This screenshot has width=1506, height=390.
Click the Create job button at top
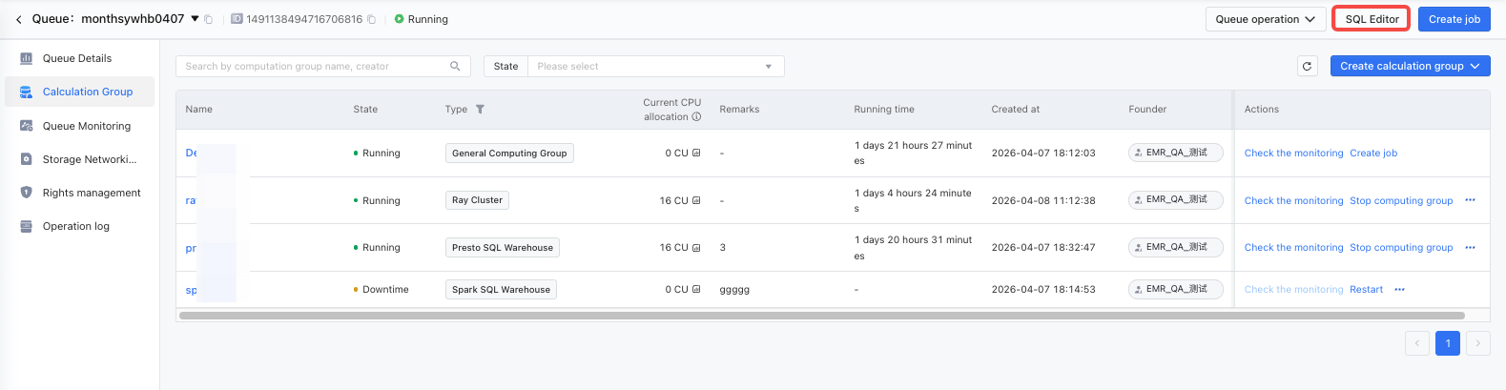click(1454, 19)
